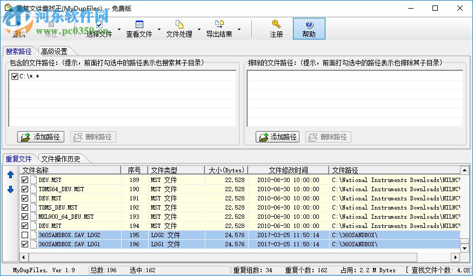
Task: Click the C:\360SANDBOX\ path of row 195
Action: tap(355, 235)
